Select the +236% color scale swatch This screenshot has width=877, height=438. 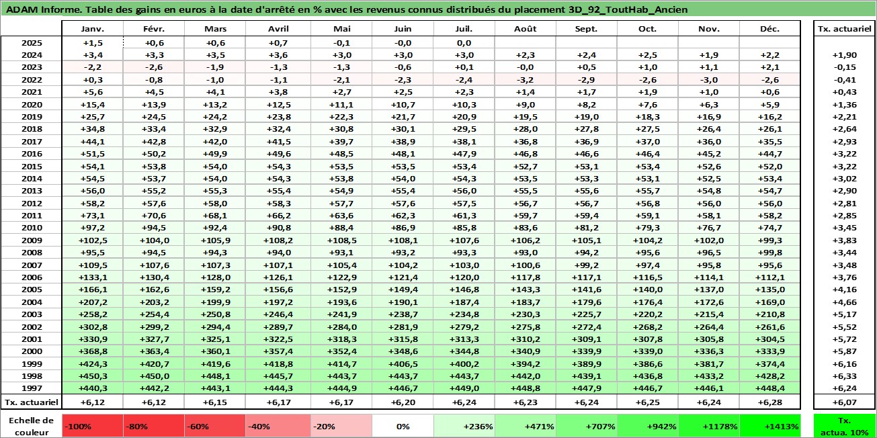pyautogui.click(x=464, y=426)
